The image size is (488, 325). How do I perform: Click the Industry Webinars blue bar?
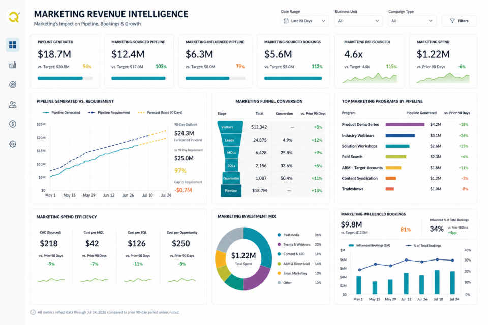(x=400, y=135)
